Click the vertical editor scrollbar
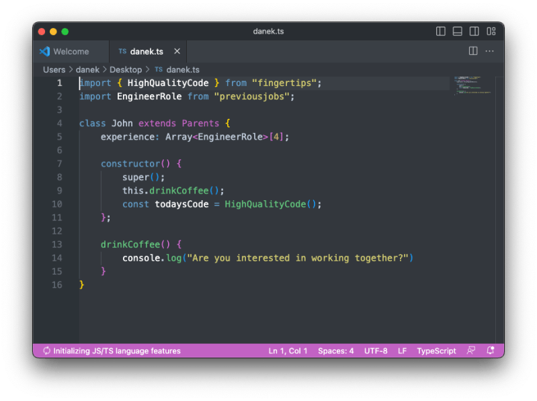Viewport: 537px width, 401px height. point(499,210)
